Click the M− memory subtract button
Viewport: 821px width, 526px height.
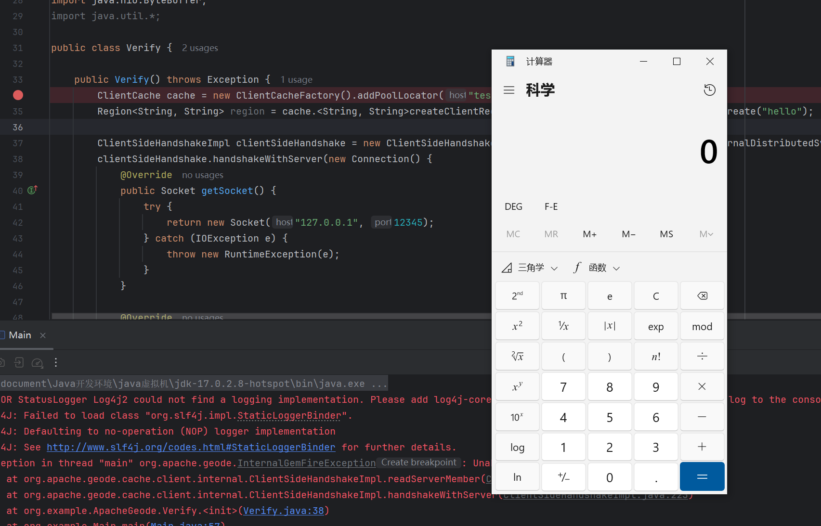tap(628, 234)
